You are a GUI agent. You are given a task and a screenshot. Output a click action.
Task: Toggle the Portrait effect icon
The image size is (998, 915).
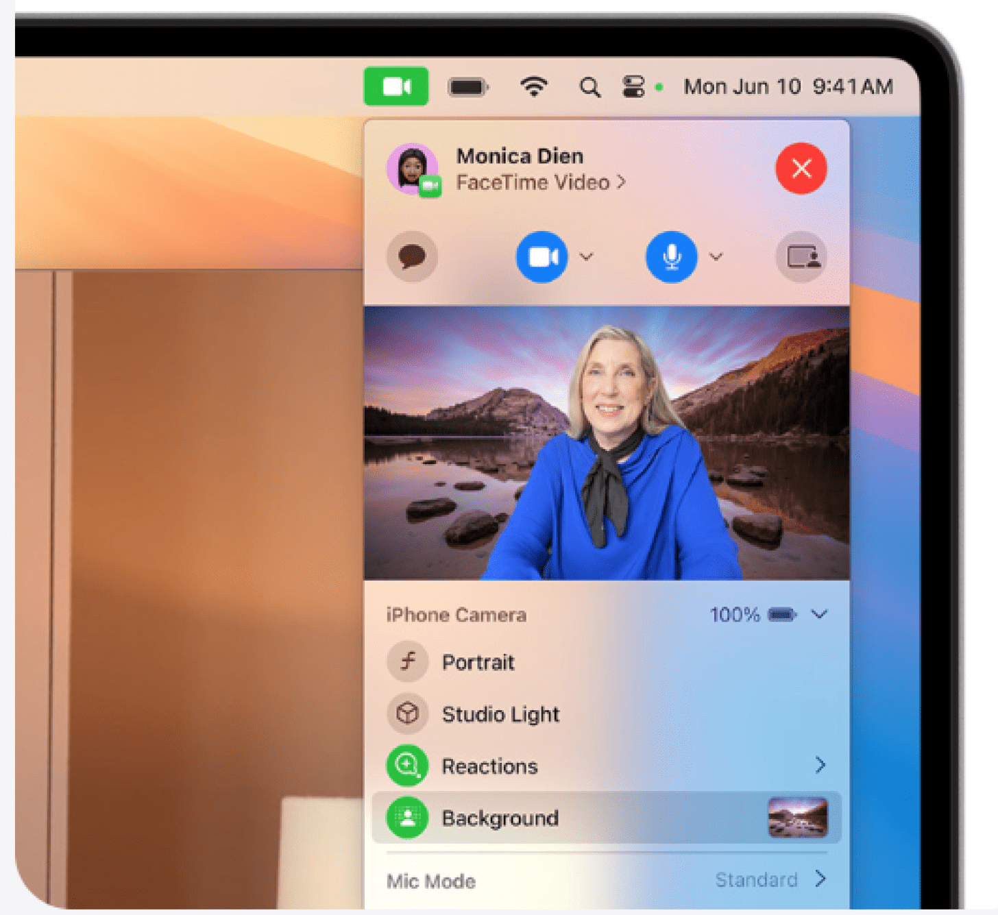tap(408, 662)
